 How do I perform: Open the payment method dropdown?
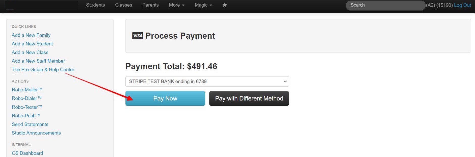coord(207,82)
